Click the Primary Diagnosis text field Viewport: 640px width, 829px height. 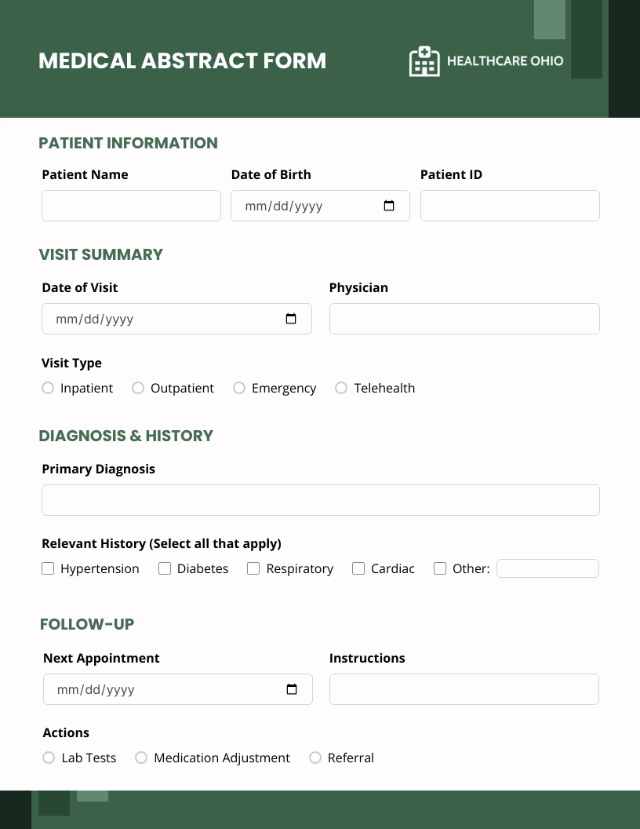[x=320, y=499]
